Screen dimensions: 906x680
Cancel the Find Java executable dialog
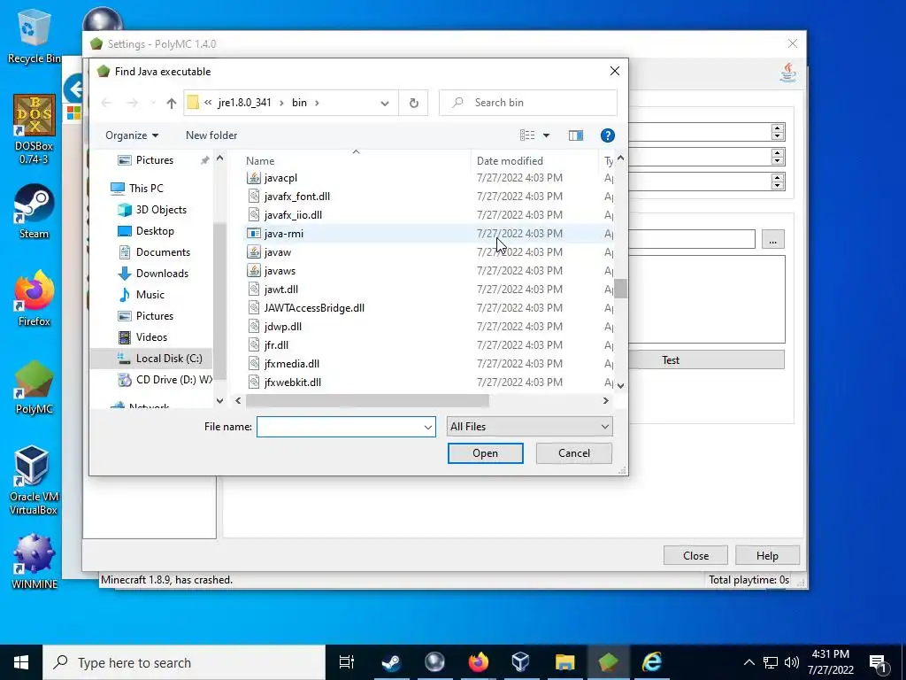[573, 453]
